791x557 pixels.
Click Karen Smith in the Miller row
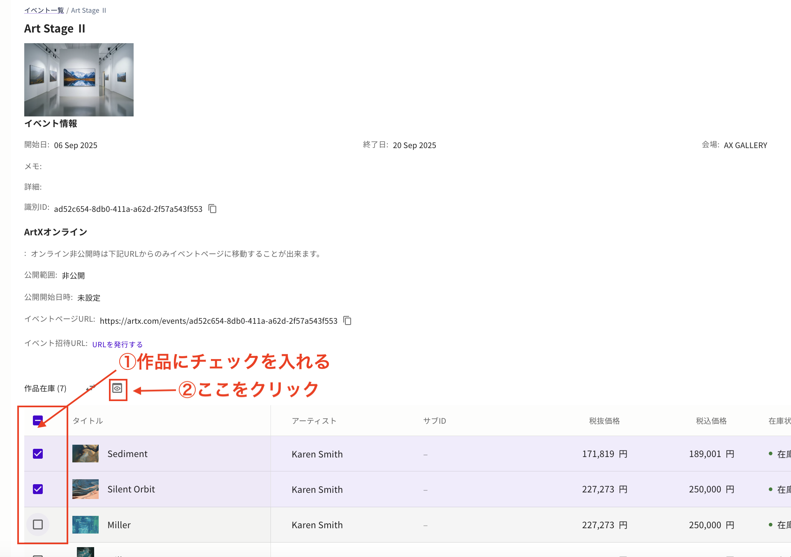click(317, 525)
